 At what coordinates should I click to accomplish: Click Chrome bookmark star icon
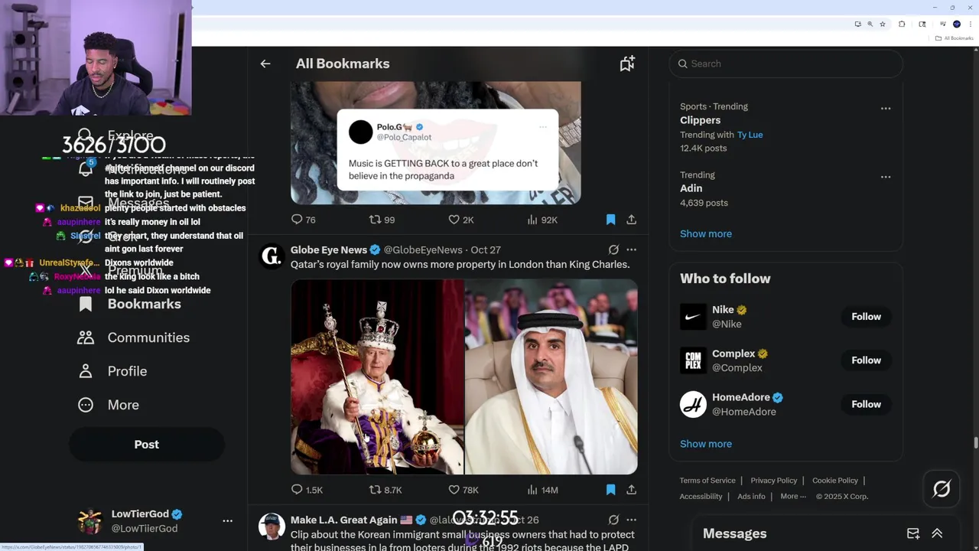pos(883,24)
